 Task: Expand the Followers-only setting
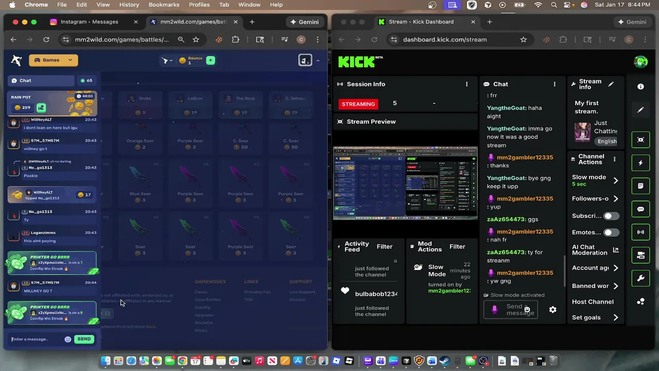tap(616, 198)
